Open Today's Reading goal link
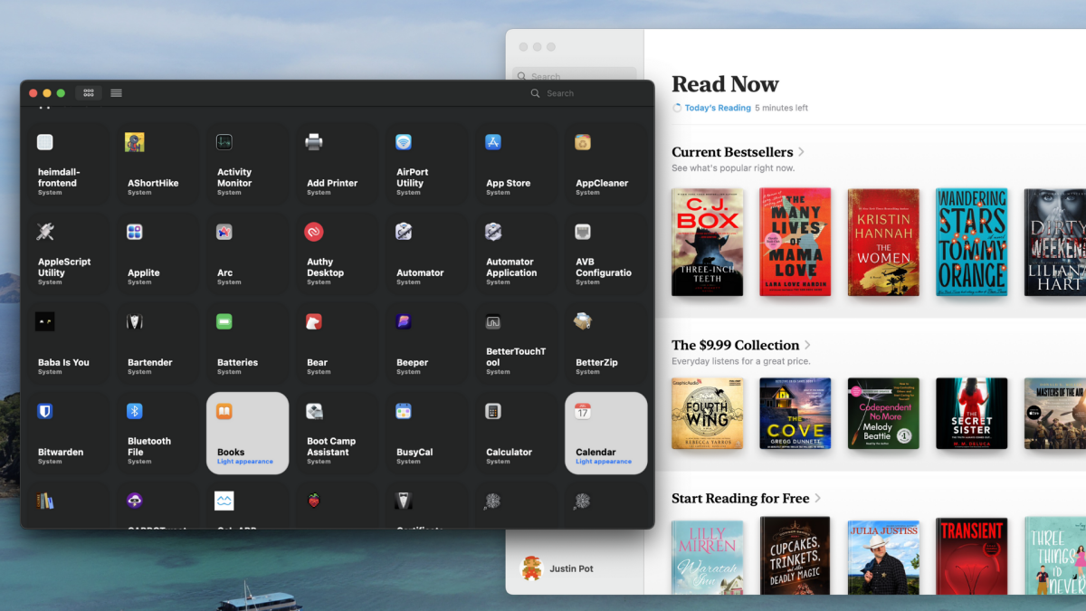The image size is (1086, 611). point(717,108)
